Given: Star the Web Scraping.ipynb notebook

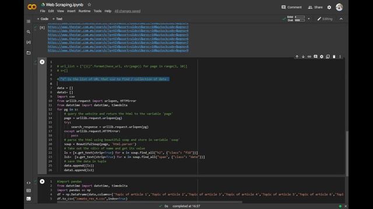Looking at the screenshot, I should 89,5.
